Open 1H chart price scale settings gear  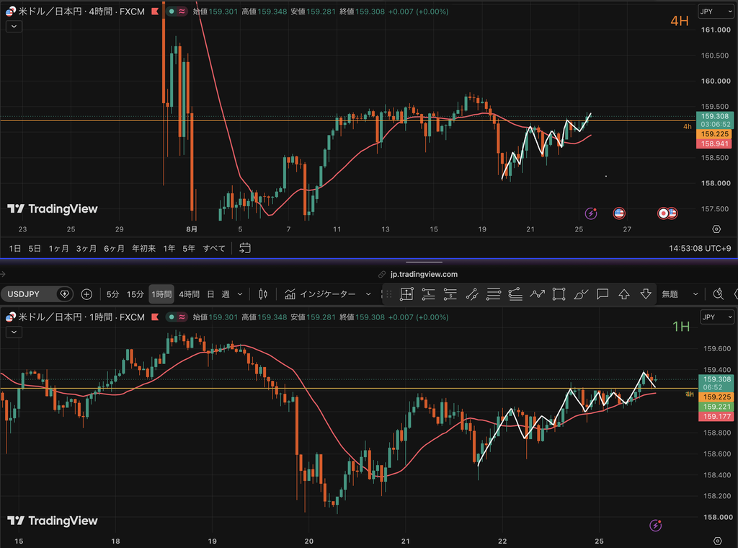[x=717, y=541]
